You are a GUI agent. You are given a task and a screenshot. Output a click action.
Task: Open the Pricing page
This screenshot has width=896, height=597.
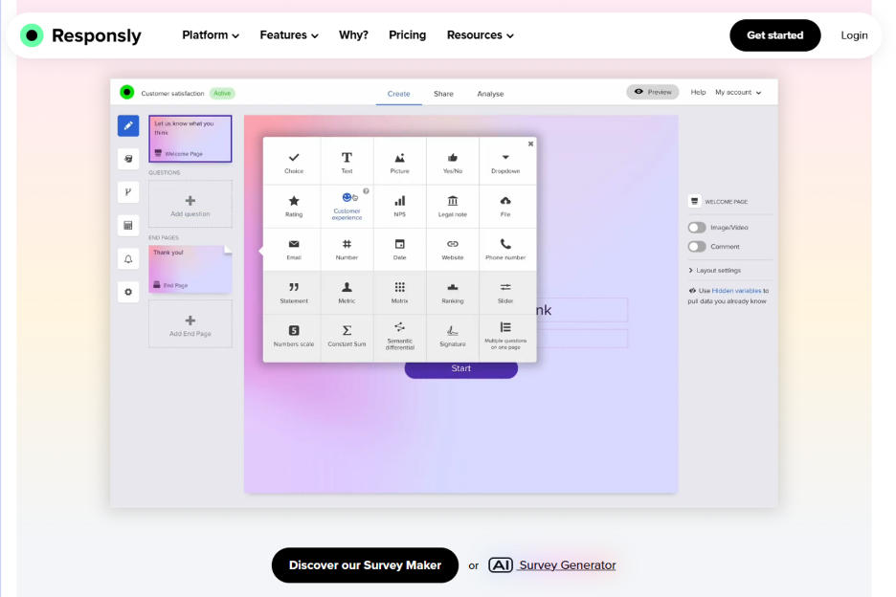[407, 34]
